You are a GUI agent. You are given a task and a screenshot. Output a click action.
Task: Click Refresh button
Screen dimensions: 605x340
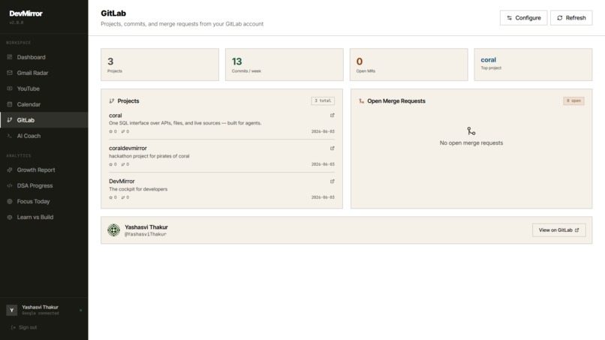coord(571,18)
